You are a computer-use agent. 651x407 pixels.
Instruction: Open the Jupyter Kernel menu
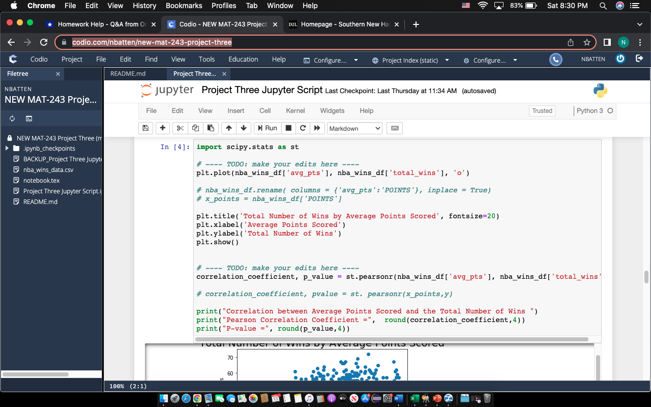click(295, 110)
